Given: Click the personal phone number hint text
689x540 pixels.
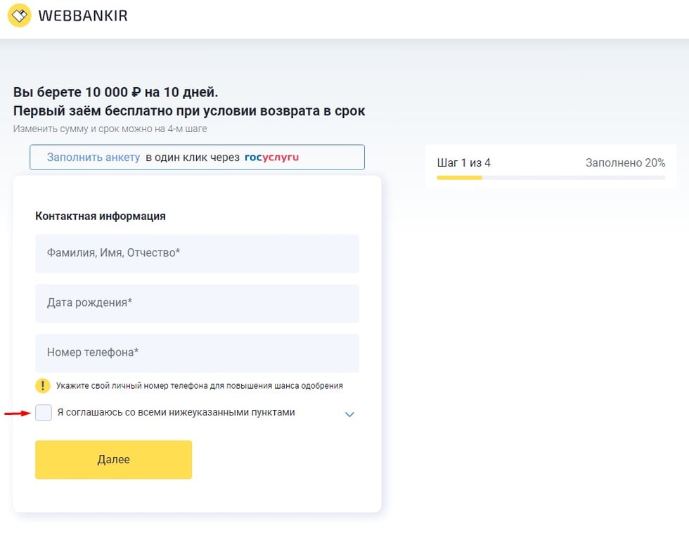Looking at the screenshot, I should coord(200,386).
